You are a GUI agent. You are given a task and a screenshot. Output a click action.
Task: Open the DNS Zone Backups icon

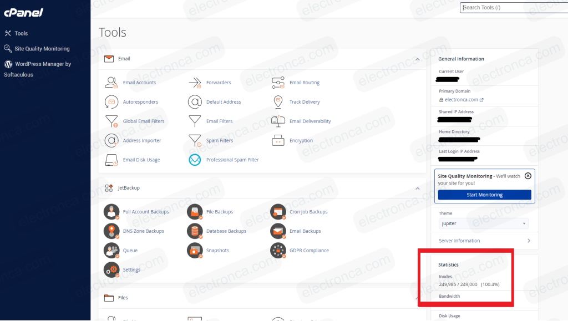[x=112, y=231]
